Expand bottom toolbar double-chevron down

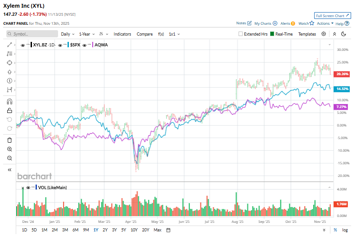pos(324,230)
